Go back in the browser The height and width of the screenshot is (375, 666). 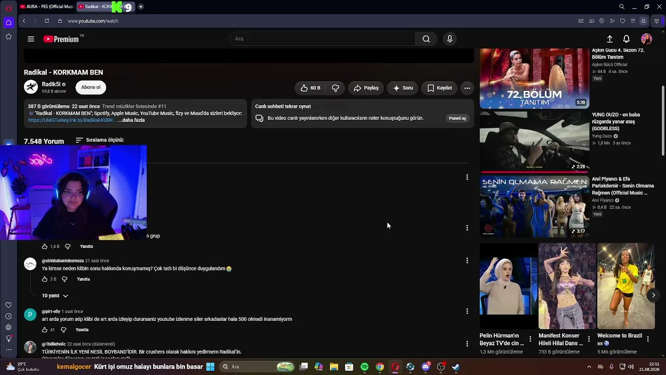pos(24,21)
